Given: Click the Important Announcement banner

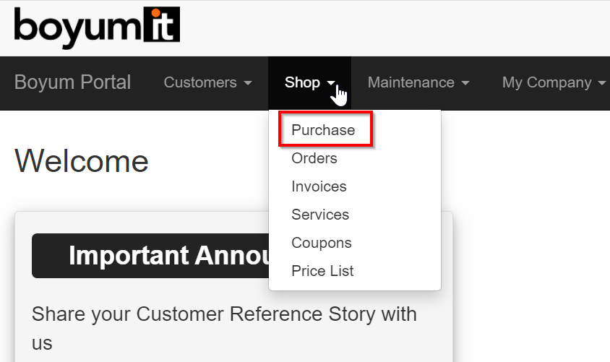Looking at the screenshot, I should (x=150, y=256).
